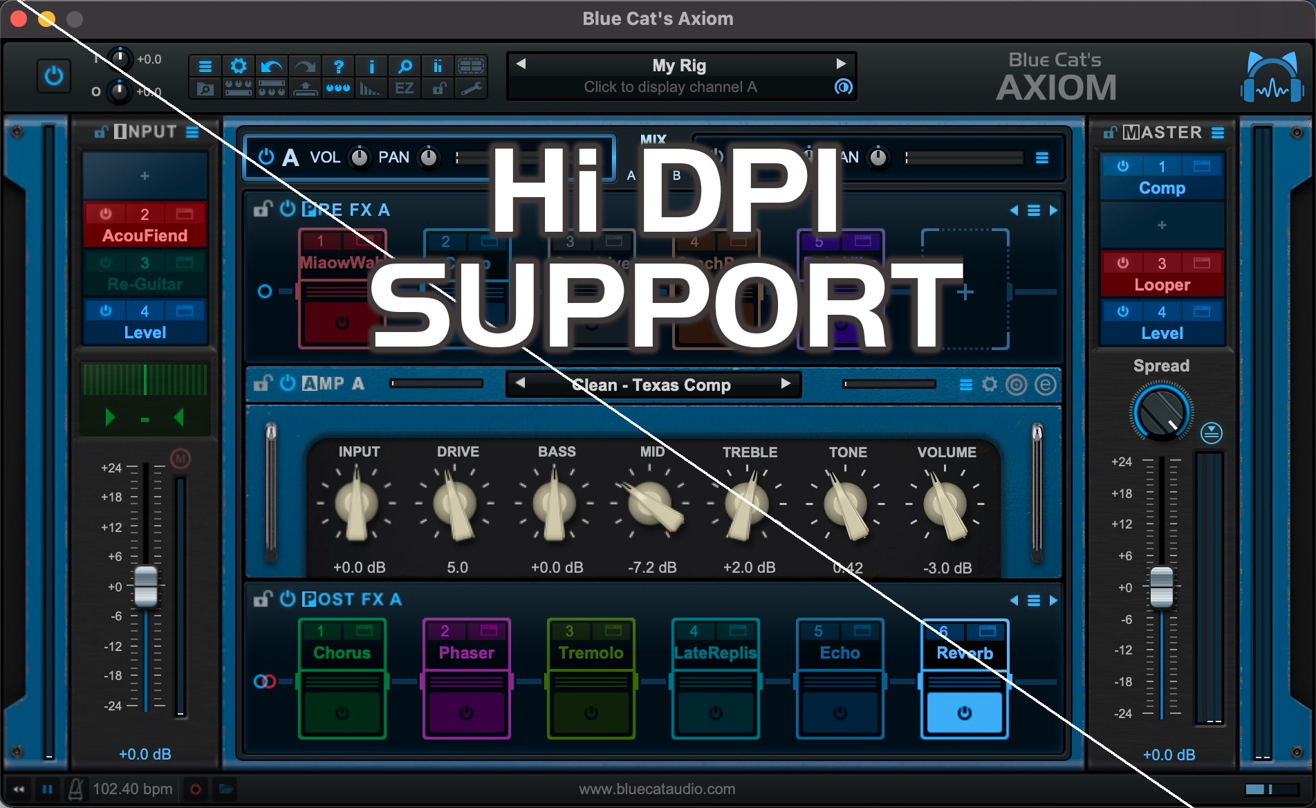Toggle Reverb pedal footswitch
The width and height of the screenshot is (1316, 808).
[x=964, y=713]
